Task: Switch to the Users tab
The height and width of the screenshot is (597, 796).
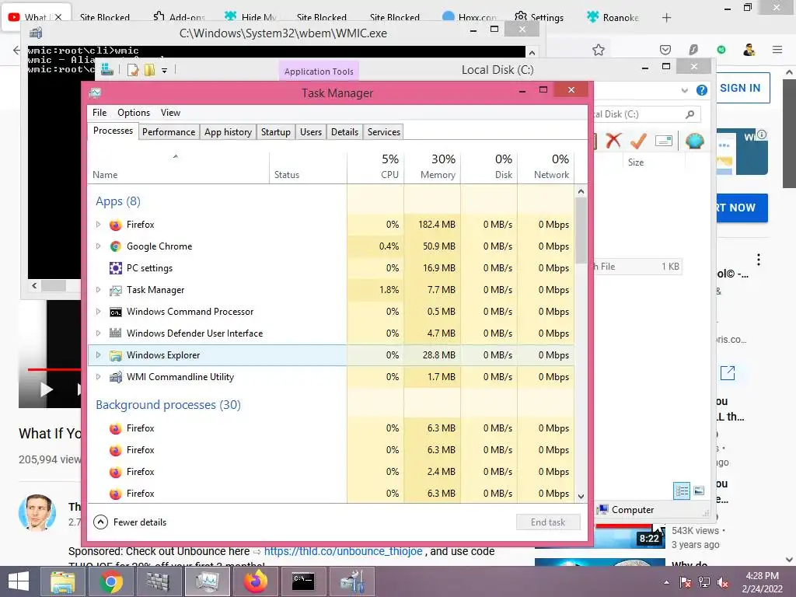Action: (311, 132)
